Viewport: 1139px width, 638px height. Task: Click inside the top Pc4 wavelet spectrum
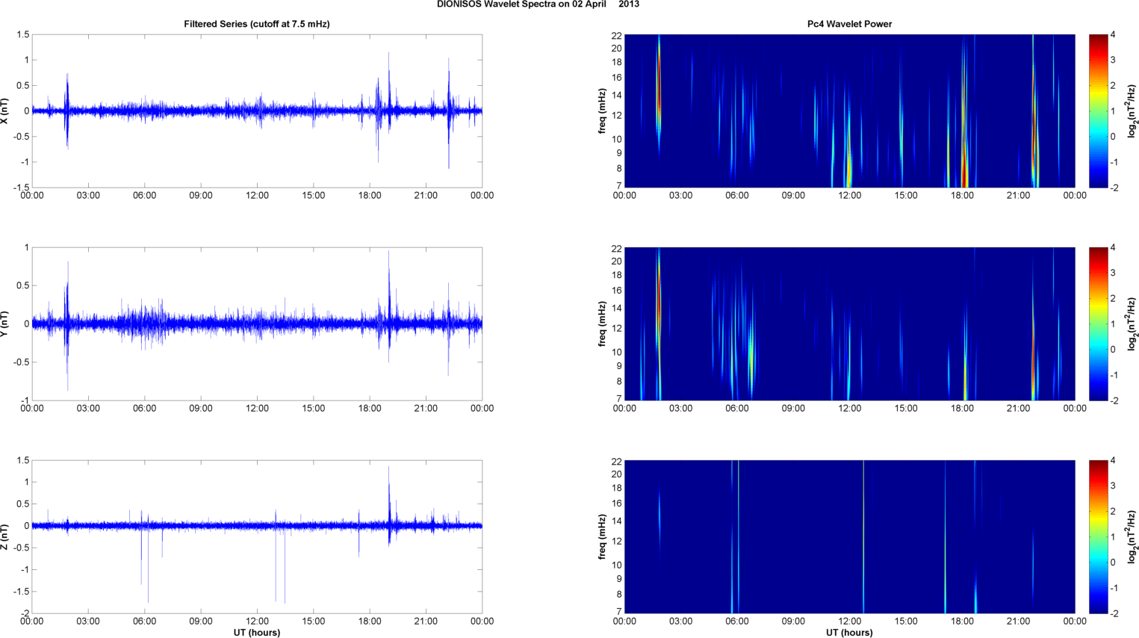tap(849, 111)
